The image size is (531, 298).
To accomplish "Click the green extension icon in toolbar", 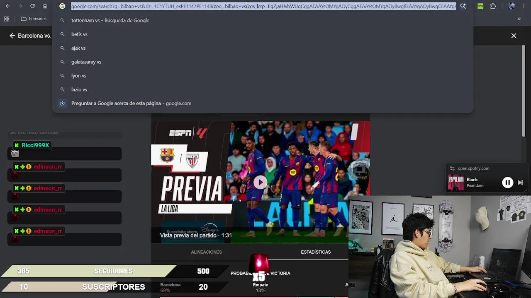I will [480, 6].
